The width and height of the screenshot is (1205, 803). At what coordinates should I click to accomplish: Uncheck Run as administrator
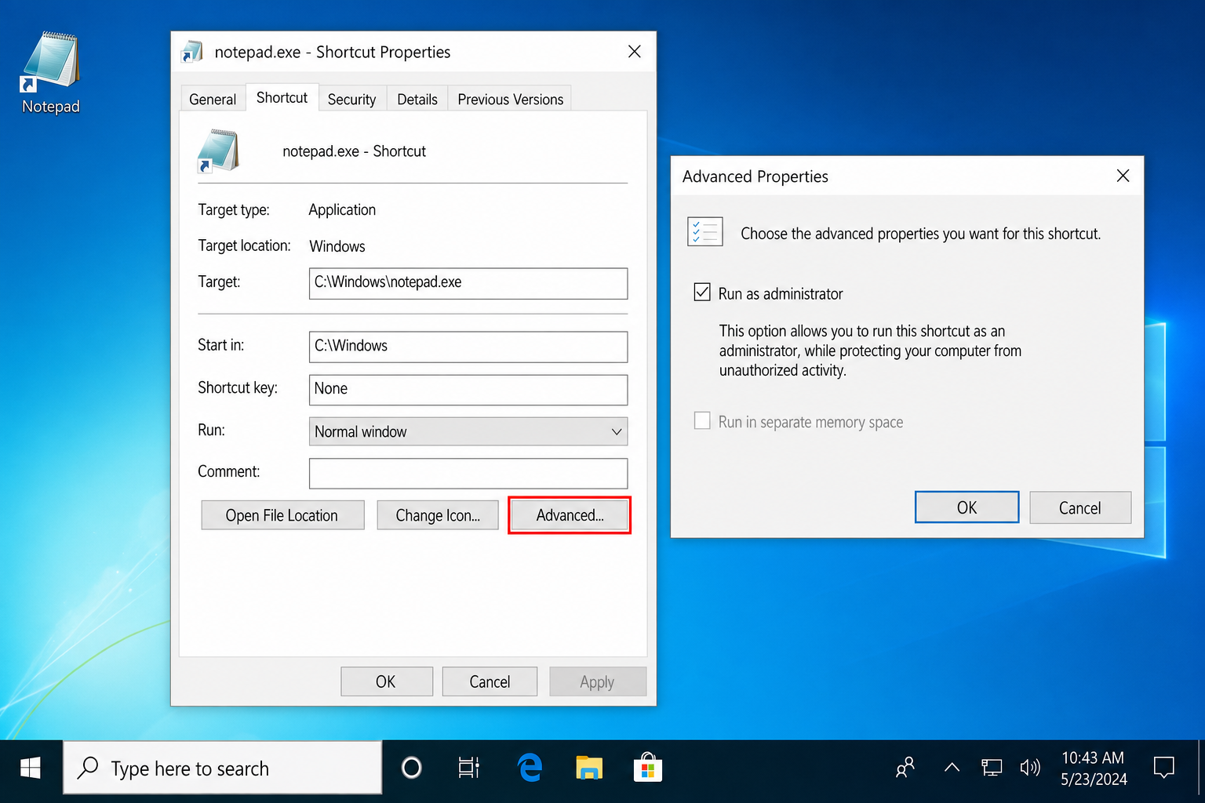coord(702,292)
